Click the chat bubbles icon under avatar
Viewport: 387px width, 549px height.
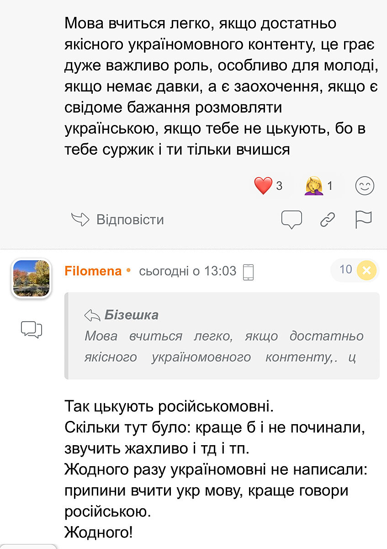pyautogui.click(x=31, y=329)
